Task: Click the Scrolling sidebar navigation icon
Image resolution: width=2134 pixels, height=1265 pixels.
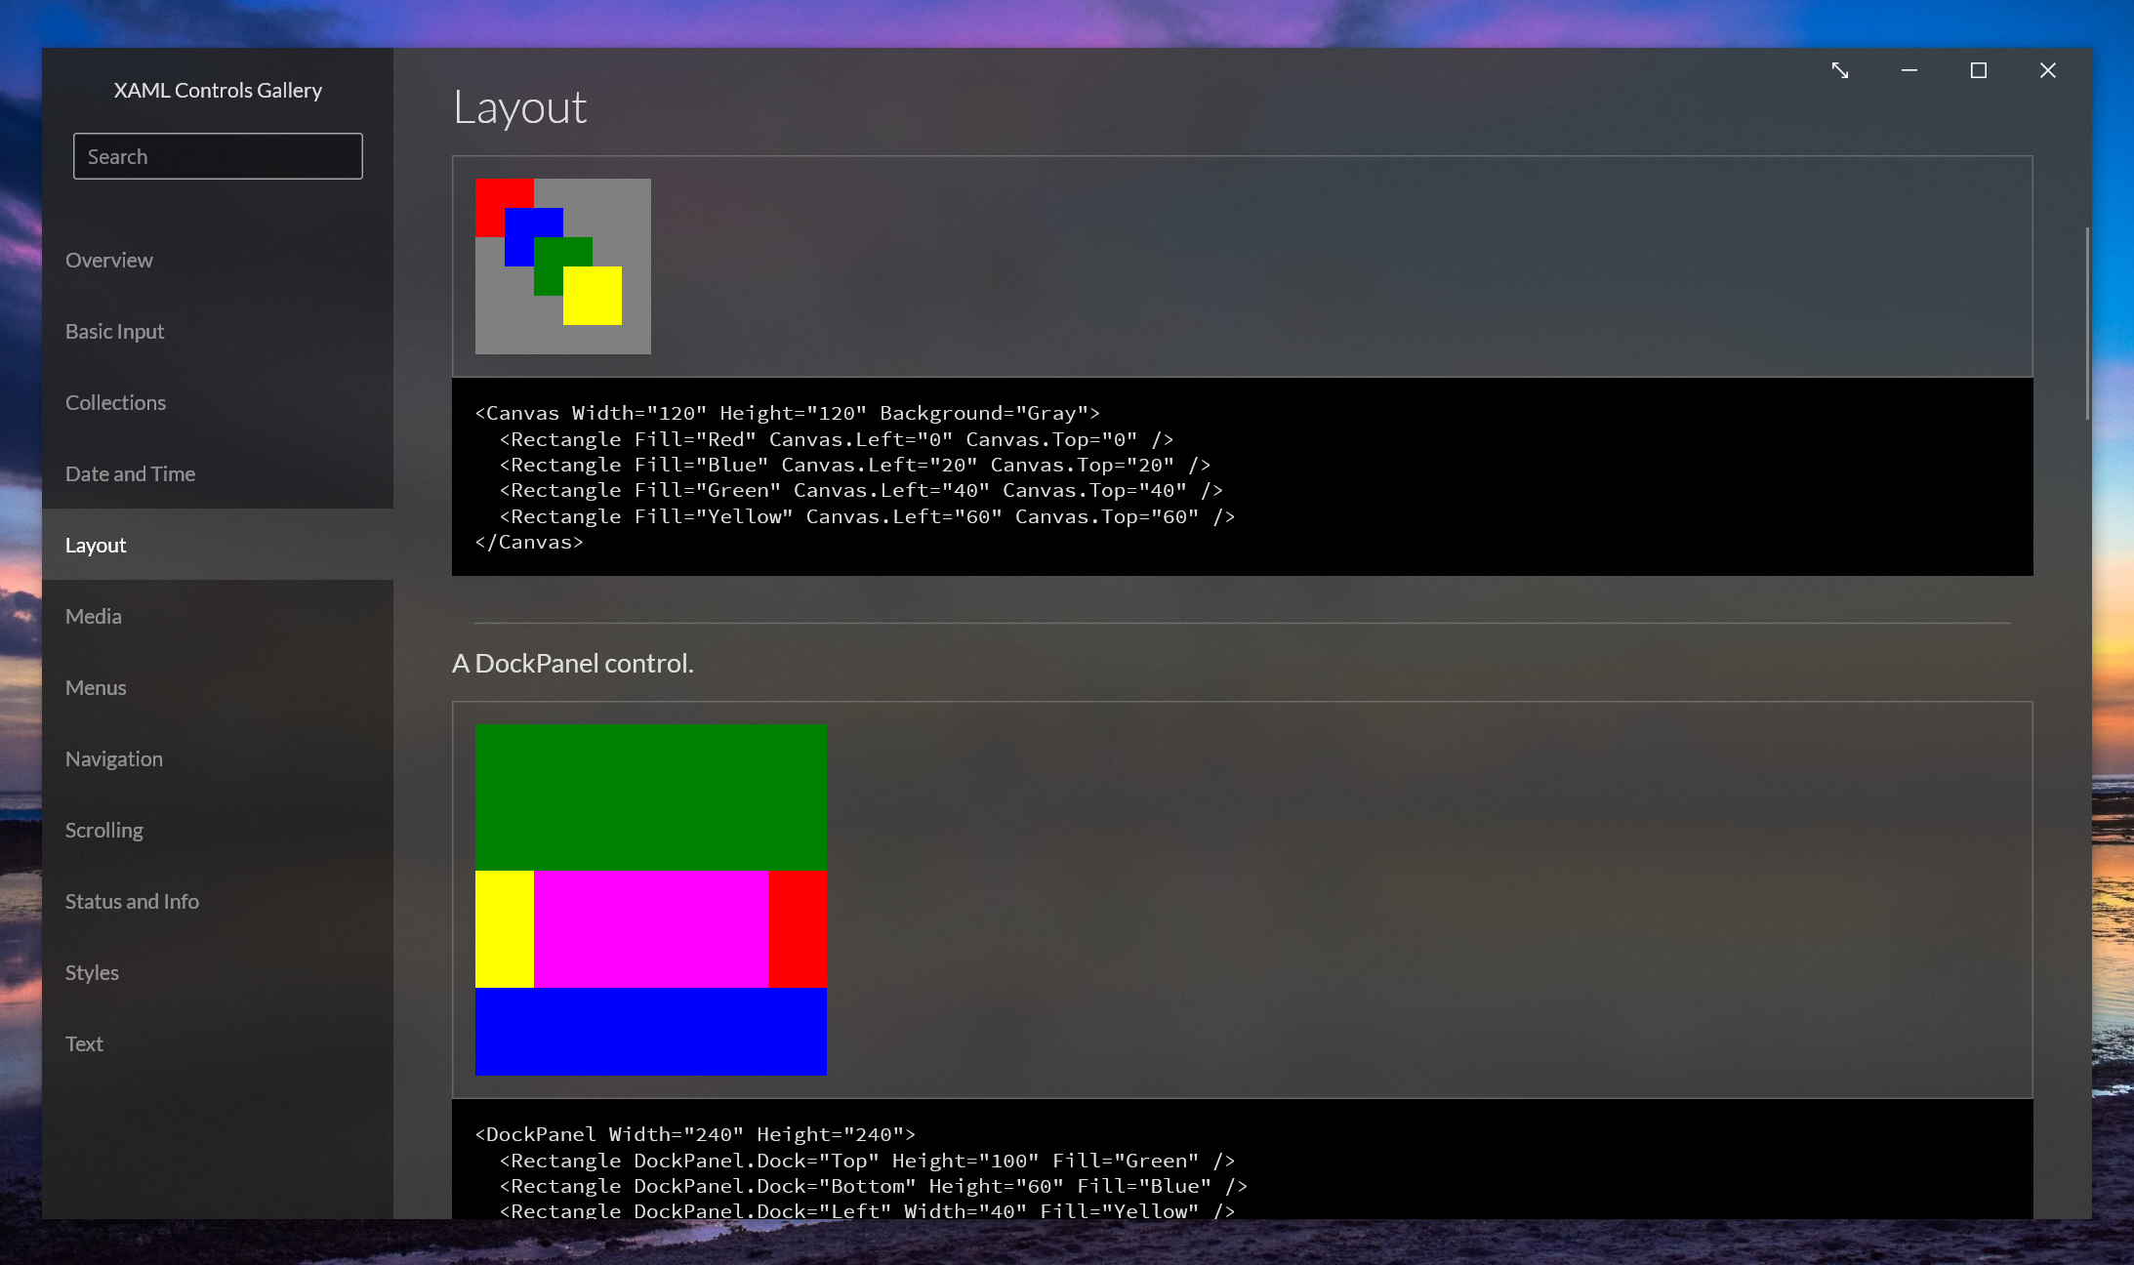Action: pos(103,829)
